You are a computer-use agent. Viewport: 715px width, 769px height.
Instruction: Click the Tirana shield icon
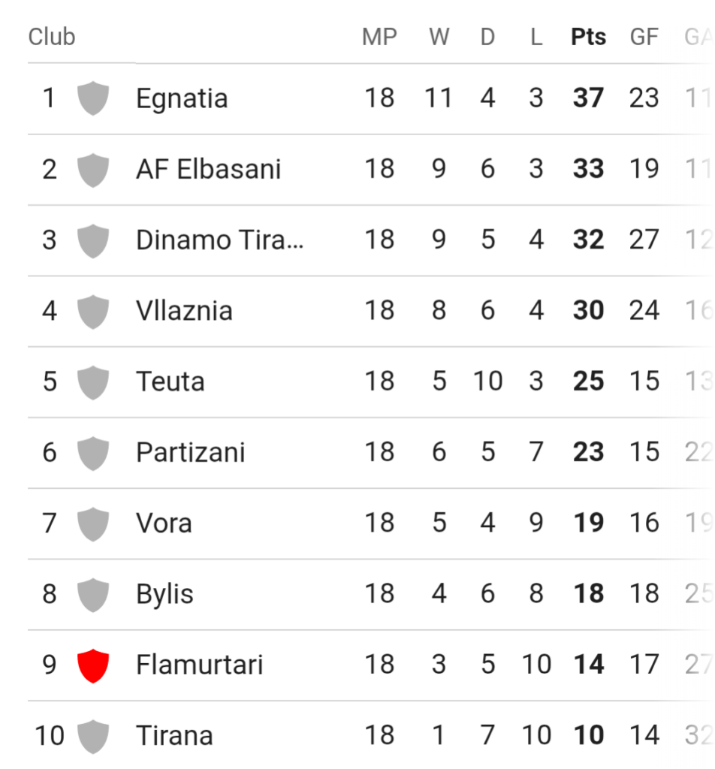click(x=93, y=736)
